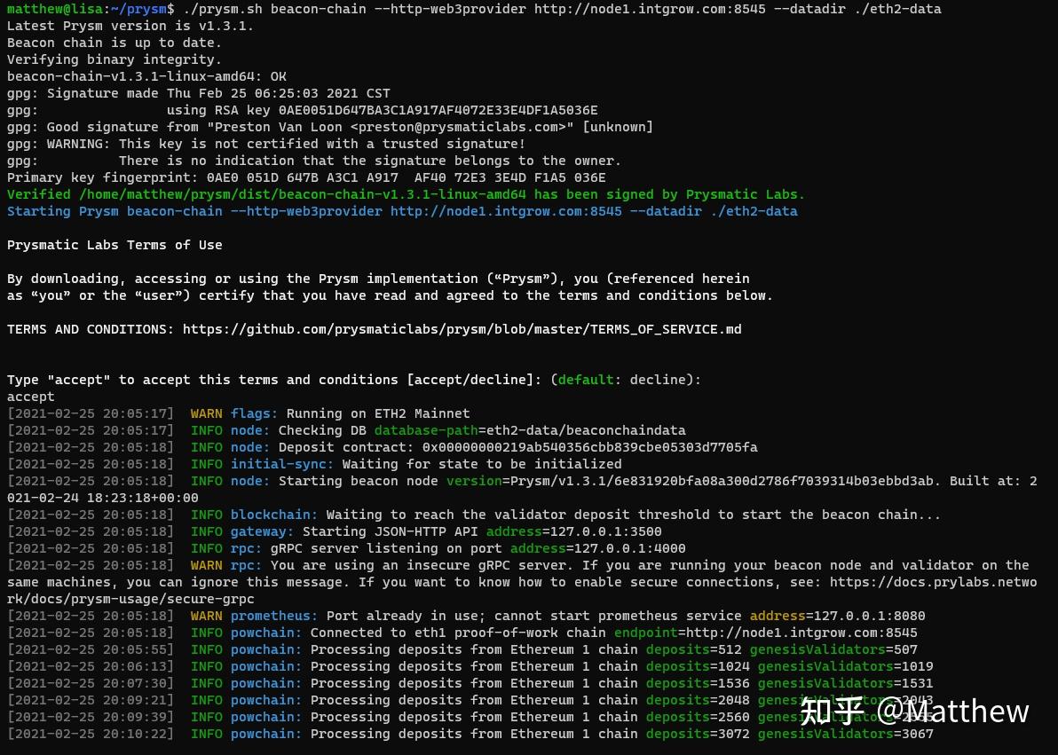The image size is (1058, 755).
Task: Click timestamp [2021-02-25 20:09:21]
Action: 91,700
